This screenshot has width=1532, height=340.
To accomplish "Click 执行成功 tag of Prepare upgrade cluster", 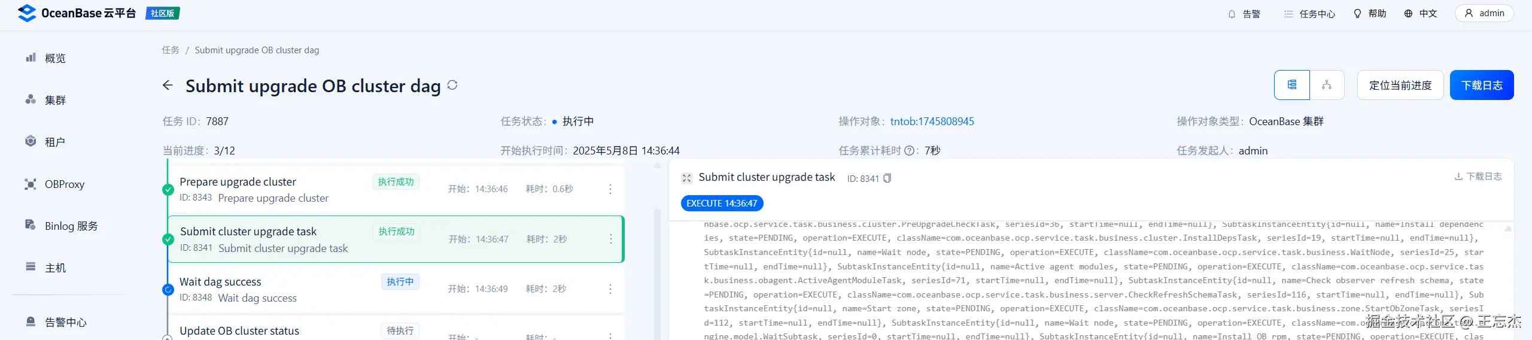I will point(396,181).
